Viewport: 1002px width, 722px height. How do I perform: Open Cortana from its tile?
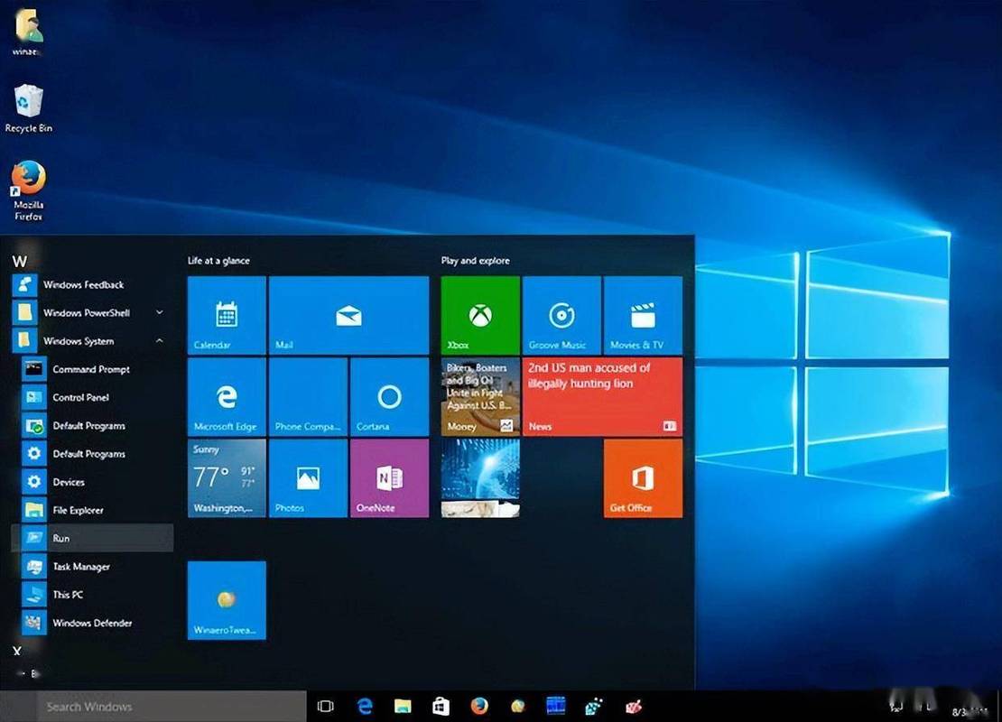coord(388,395)
